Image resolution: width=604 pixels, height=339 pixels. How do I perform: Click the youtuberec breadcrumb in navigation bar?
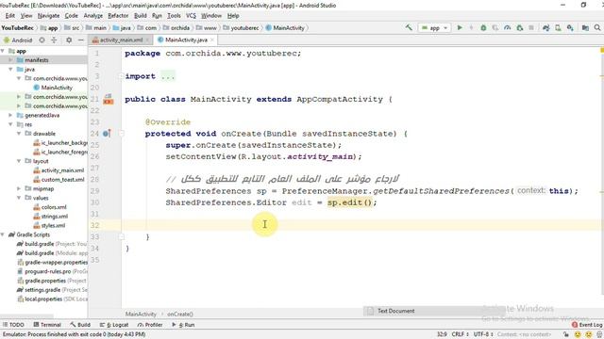242,28
